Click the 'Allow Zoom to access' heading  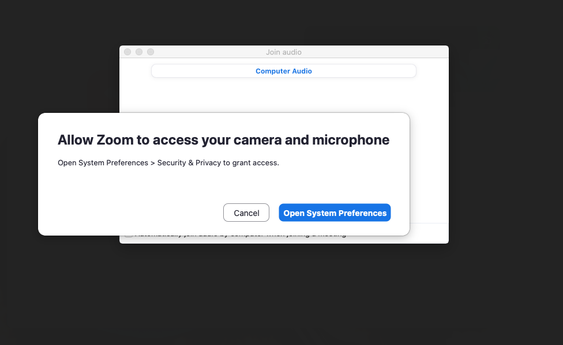click(x=223, y=140)
